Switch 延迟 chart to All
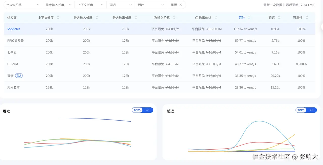Screen dimensions: 323x165 pyautogui.click(x=312, y=110)
